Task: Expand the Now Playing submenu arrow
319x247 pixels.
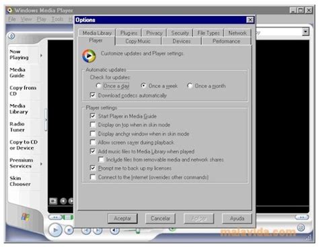Action: pos(41,55)
